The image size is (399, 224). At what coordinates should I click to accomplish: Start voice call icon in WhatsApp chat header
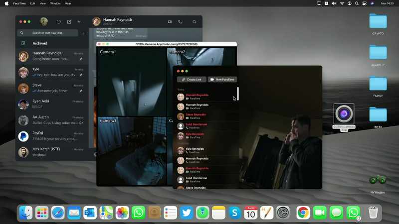click(x=180, y=22)
